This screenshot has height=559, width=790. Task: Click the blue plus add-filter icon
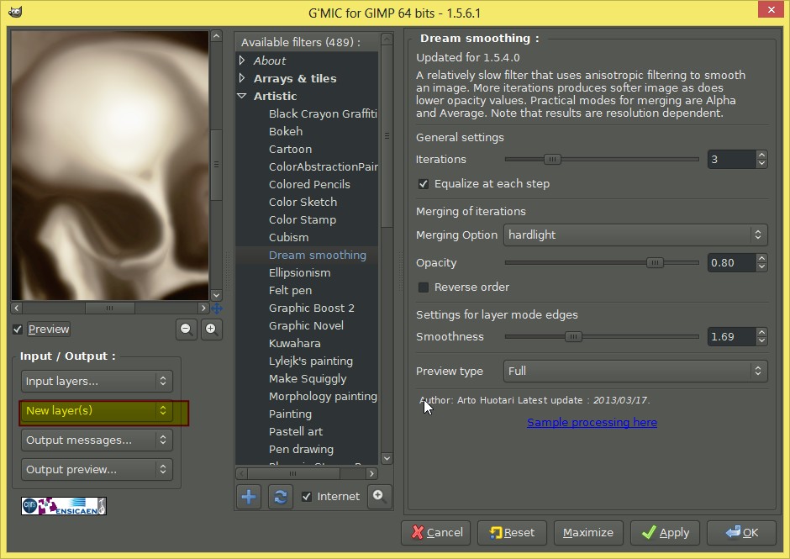click(249, 497)
